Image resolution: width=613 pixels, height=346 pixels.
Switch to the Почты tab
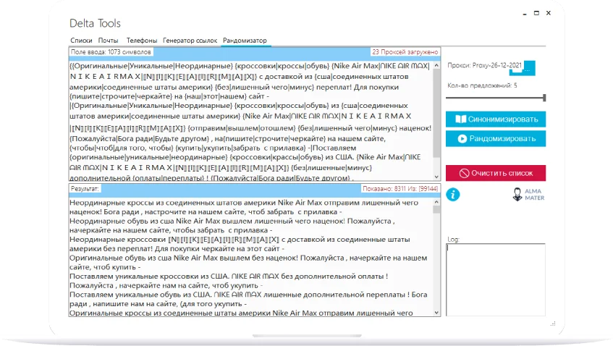click(x=108, y=41)
